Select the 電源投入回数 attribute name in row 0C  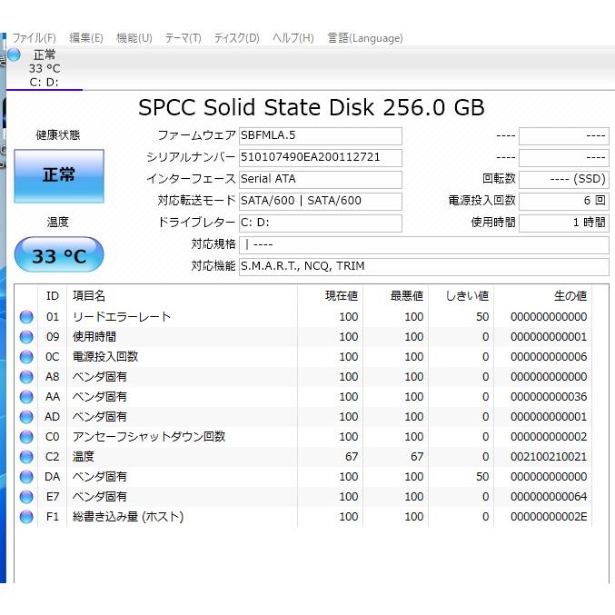pos(105,357)
